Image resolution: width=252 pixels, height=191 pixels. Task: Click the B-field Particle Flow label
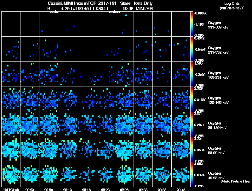click(x=235, y=181)
